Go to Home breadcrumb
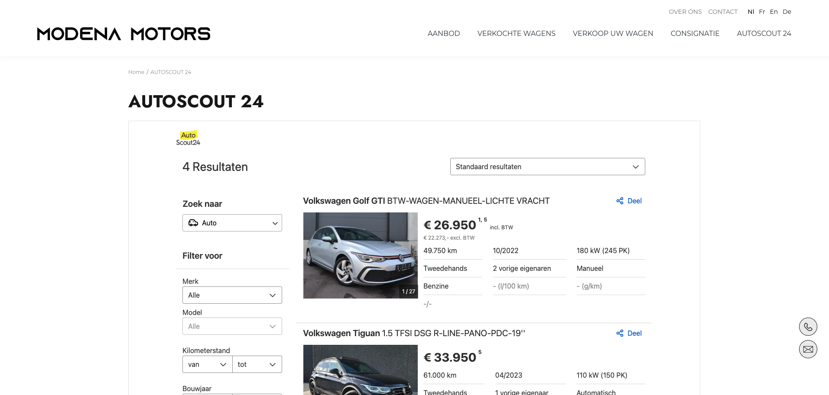The width and height of the screenshot is (829, 395). point(136,72)
